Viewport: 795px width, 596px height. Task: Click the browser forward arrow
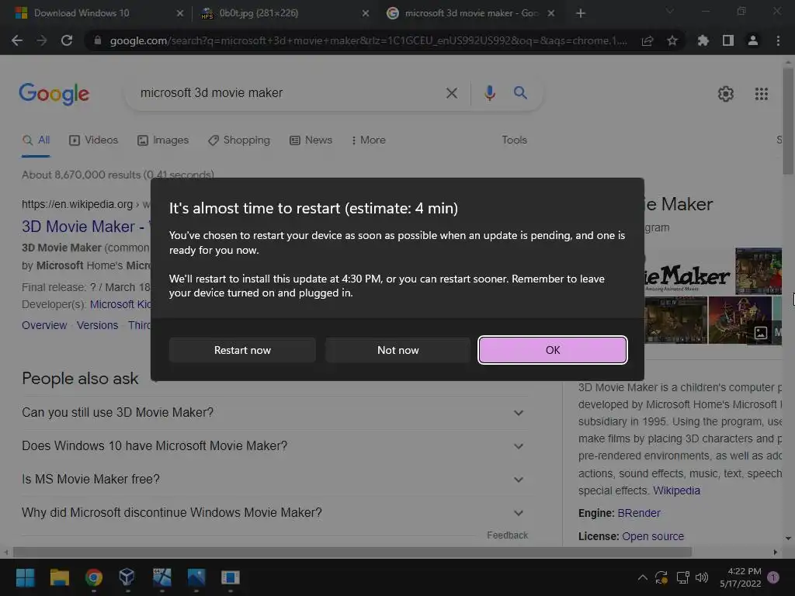pyautogui.click(x=42, y=40)
